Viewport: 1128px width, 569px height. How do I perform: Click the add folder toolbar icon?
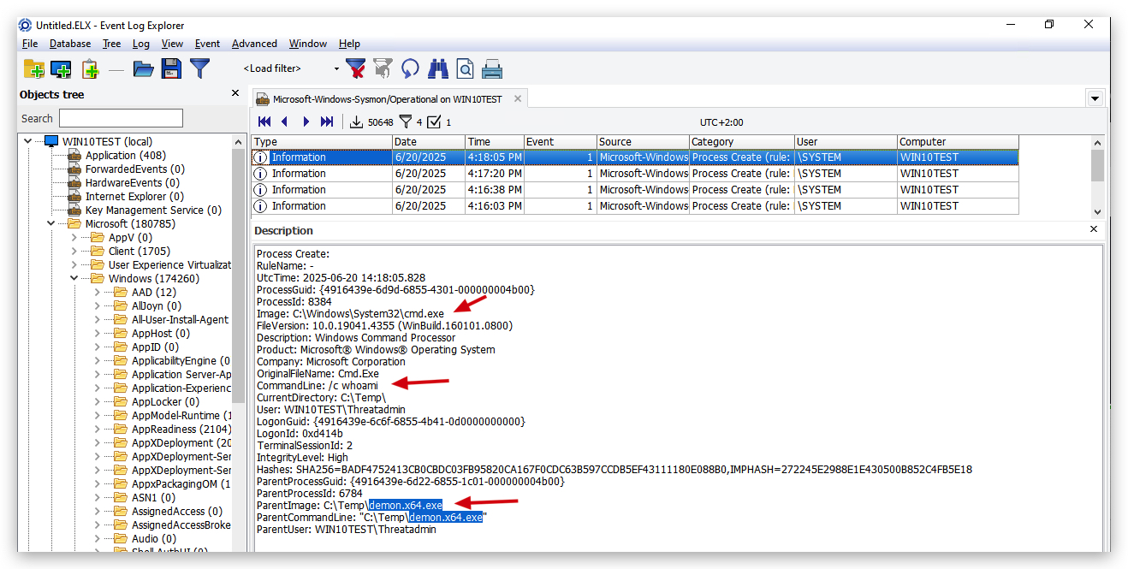tap(34, 69)
